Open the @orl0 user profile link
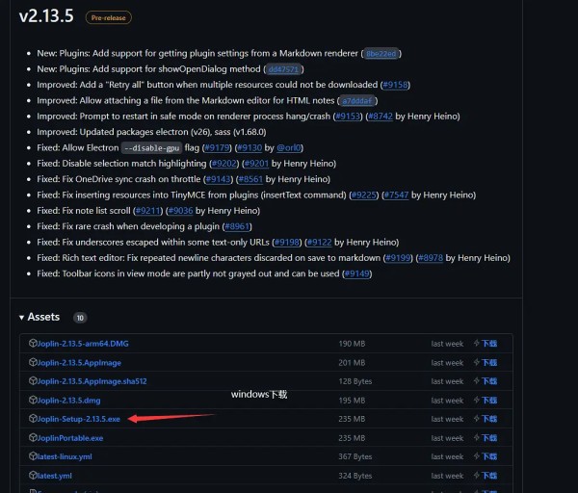Image resolution: width=578 pixels, height=493 pixels. coord(289,147)
